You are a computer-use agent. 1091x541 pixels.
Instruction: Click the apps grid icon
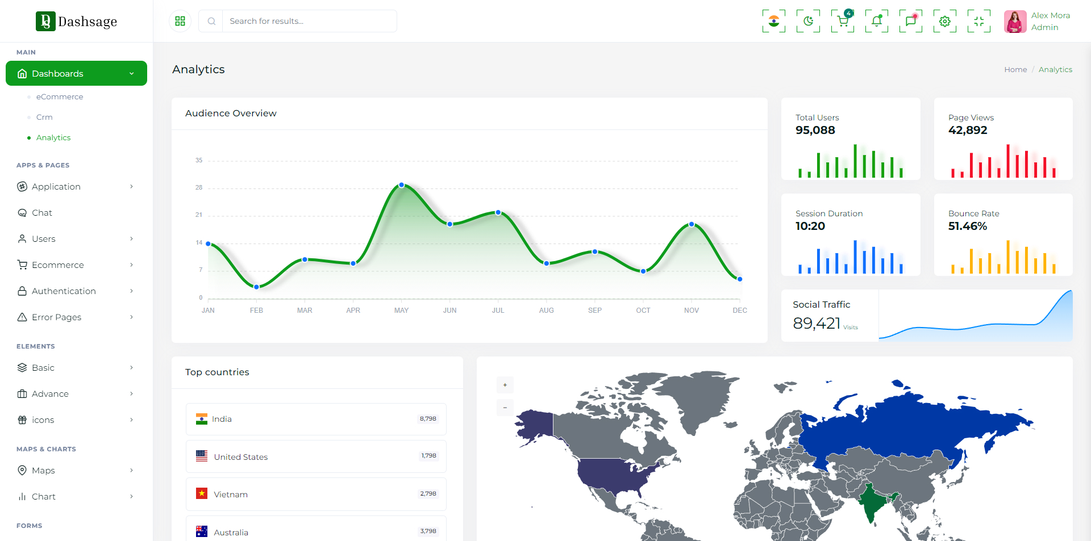point(180,21)
